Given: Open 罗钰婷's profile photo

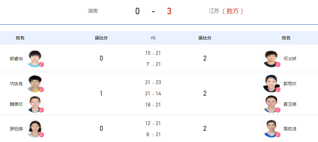Looking at the screenshot, I should point(35,128).
